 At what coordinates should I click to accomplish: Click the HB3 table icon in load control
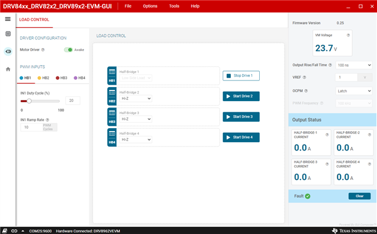tap(112, 113)
